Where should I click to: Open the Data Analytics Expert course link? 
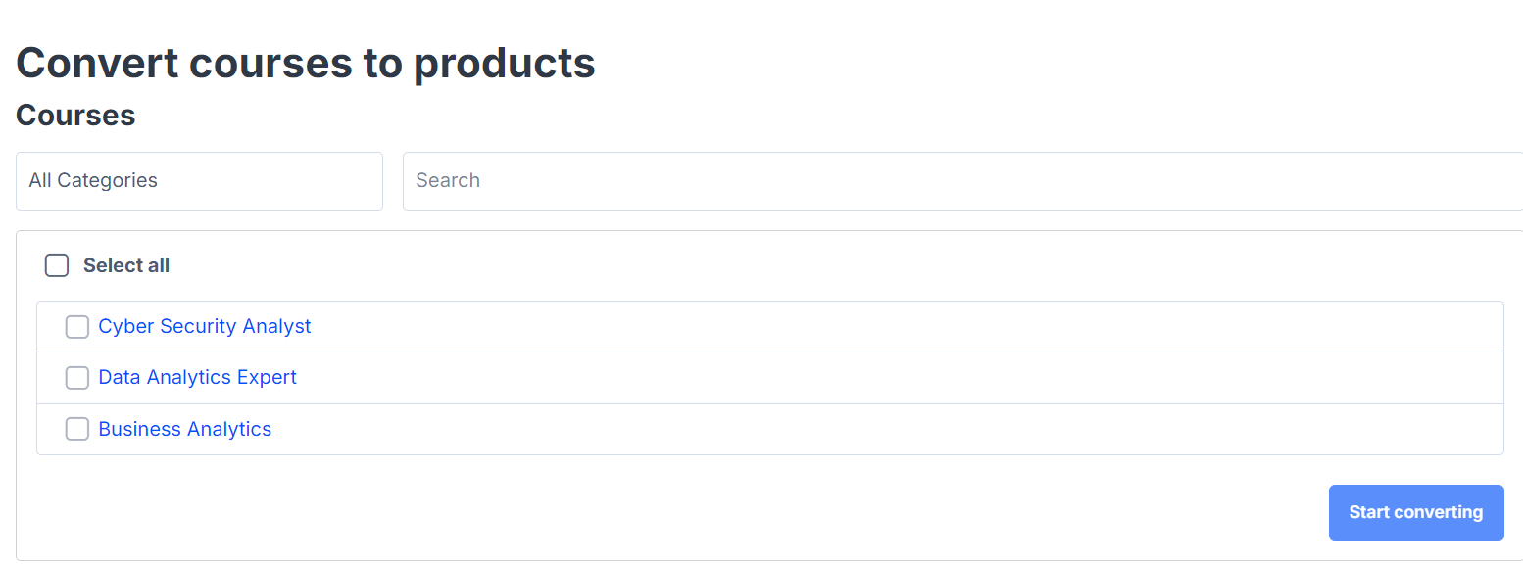(198, 378)
